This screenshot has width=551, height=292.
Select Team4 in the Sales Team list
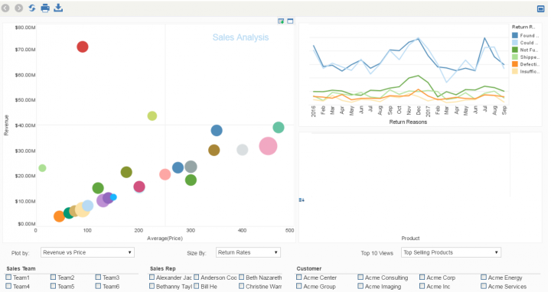click(x=8, y=286)
